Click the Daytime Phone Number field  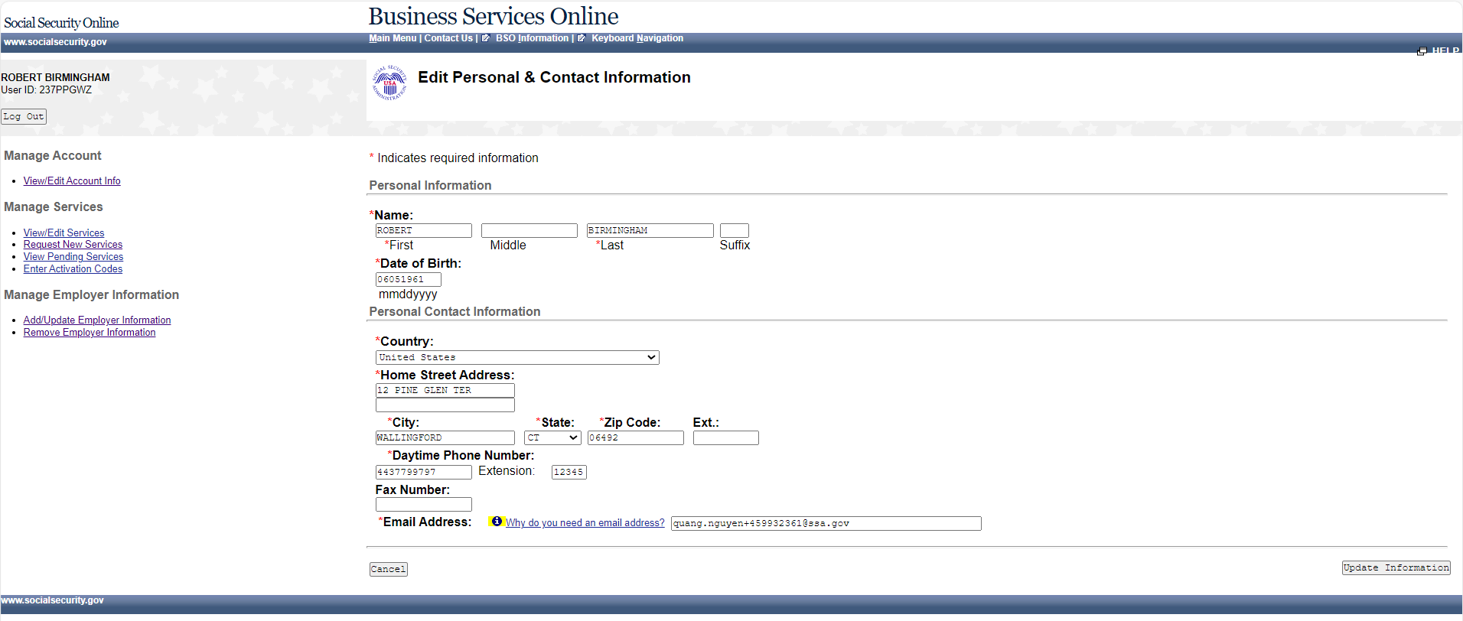423,472
